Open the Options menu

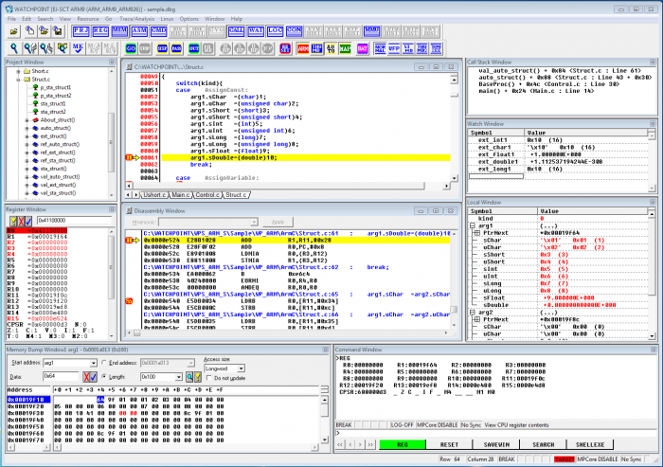(x=189, y=19)
